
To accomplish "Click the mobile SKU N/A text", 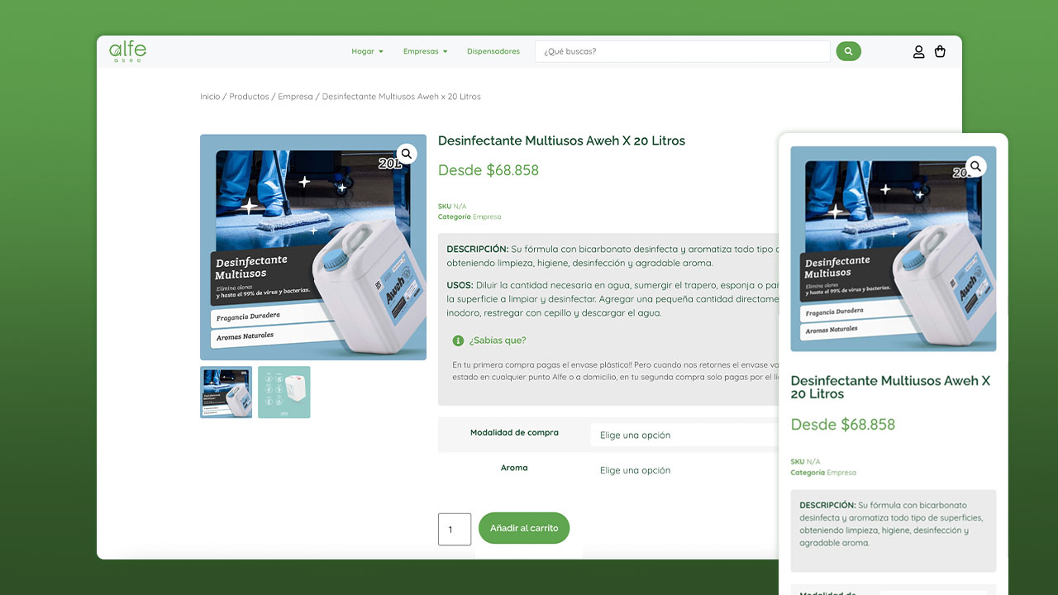I will tap(806, 461).
